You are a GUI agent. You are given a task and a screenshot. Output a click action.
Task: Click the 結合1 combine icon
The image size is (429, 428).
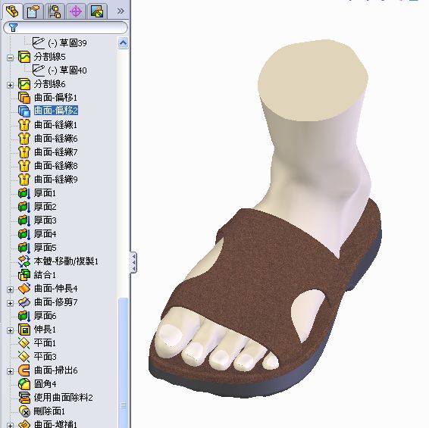pos(24,275)
